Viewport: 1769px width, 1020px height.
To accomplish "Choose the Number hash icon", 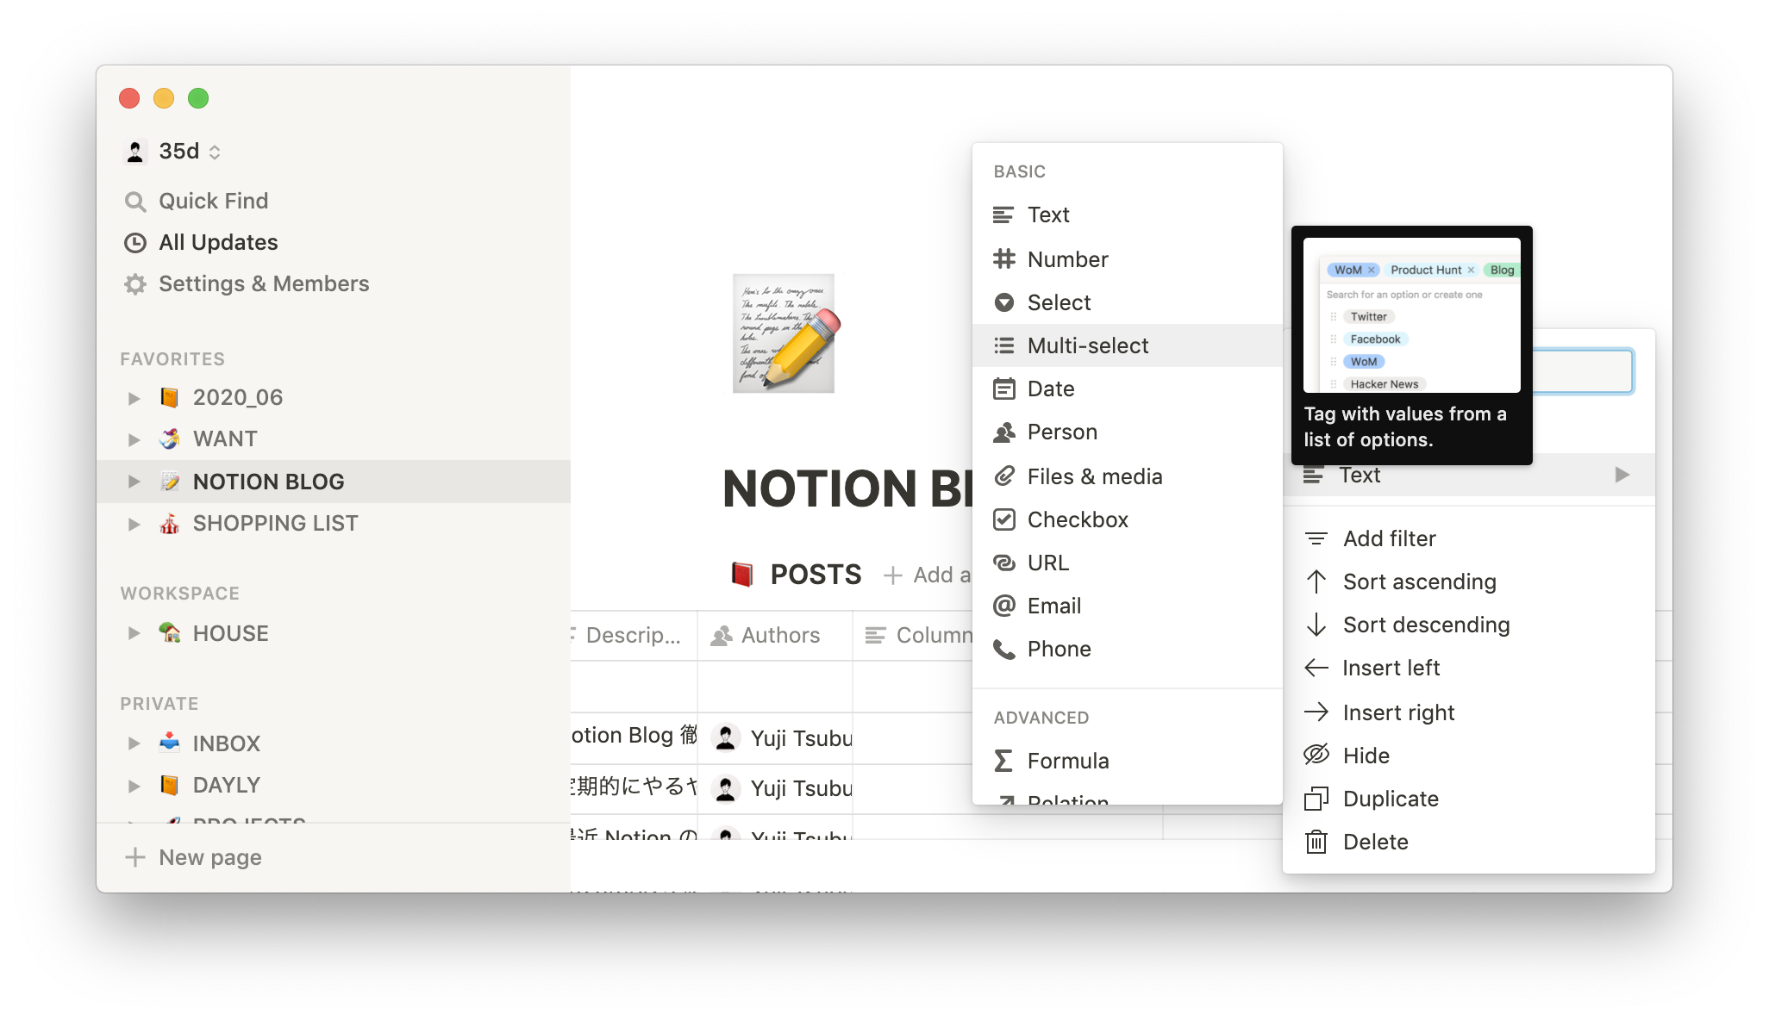I will tap(1003, 258).
